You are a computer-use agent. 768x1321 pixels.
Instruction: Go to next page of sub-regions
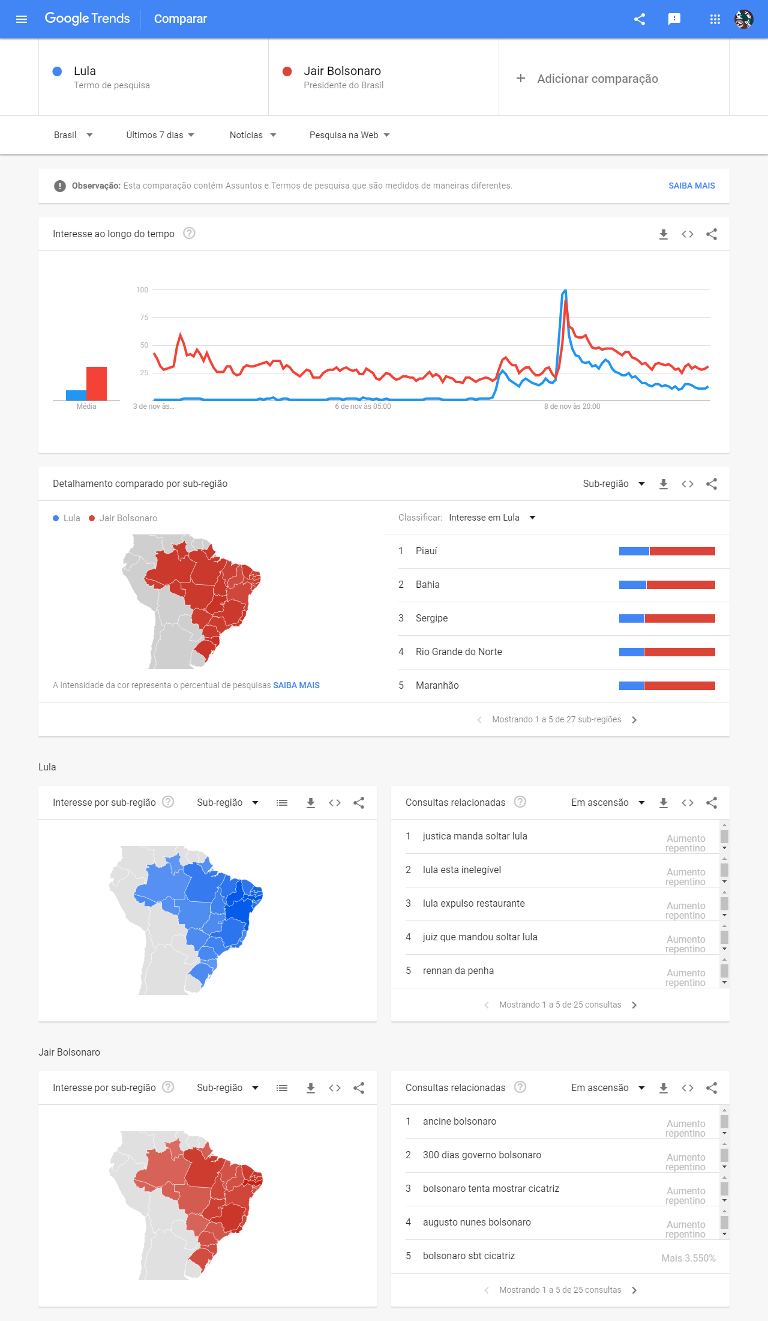pyautogui.click(x=634, y=720)
